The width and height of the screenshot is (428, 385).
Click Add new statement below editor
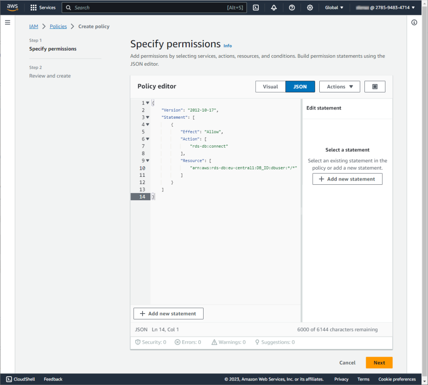(x=168, y=314)
